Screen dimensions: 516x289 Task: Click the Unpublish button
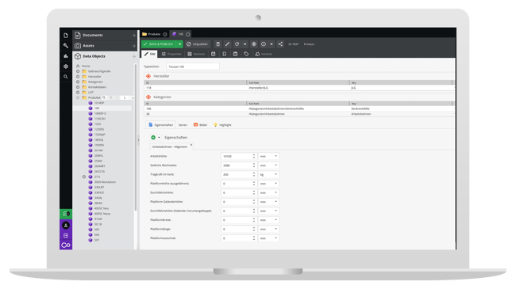[197, 44]
